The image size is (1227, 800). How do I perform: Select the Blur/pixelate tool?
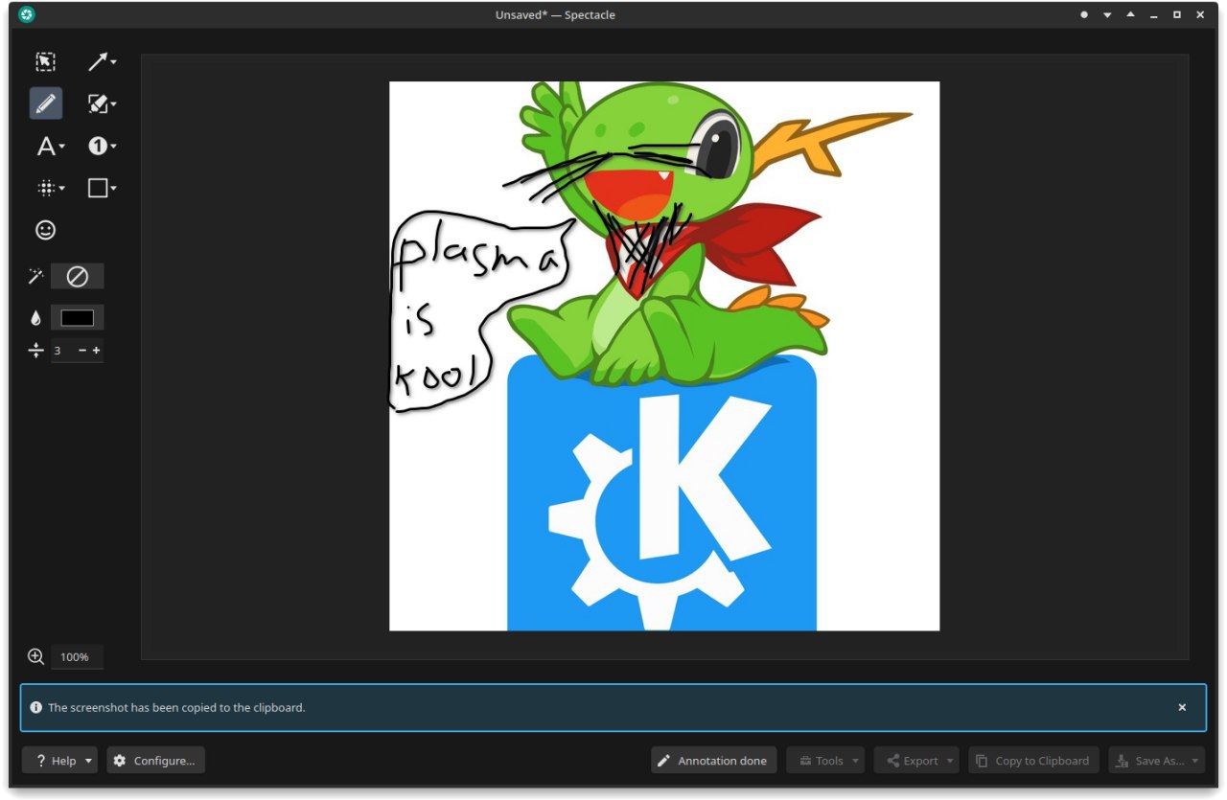tap(45, 189)
